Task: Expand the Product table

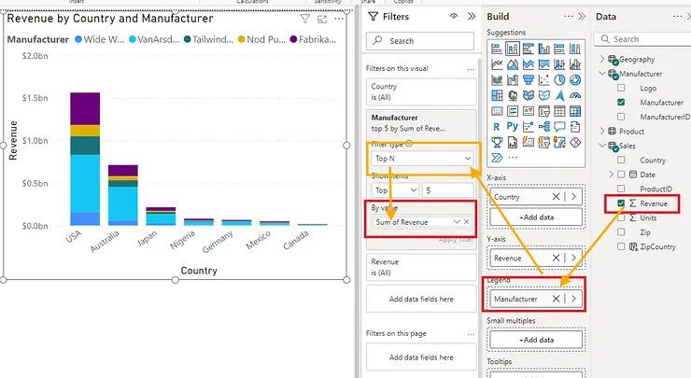Action: 602,132
